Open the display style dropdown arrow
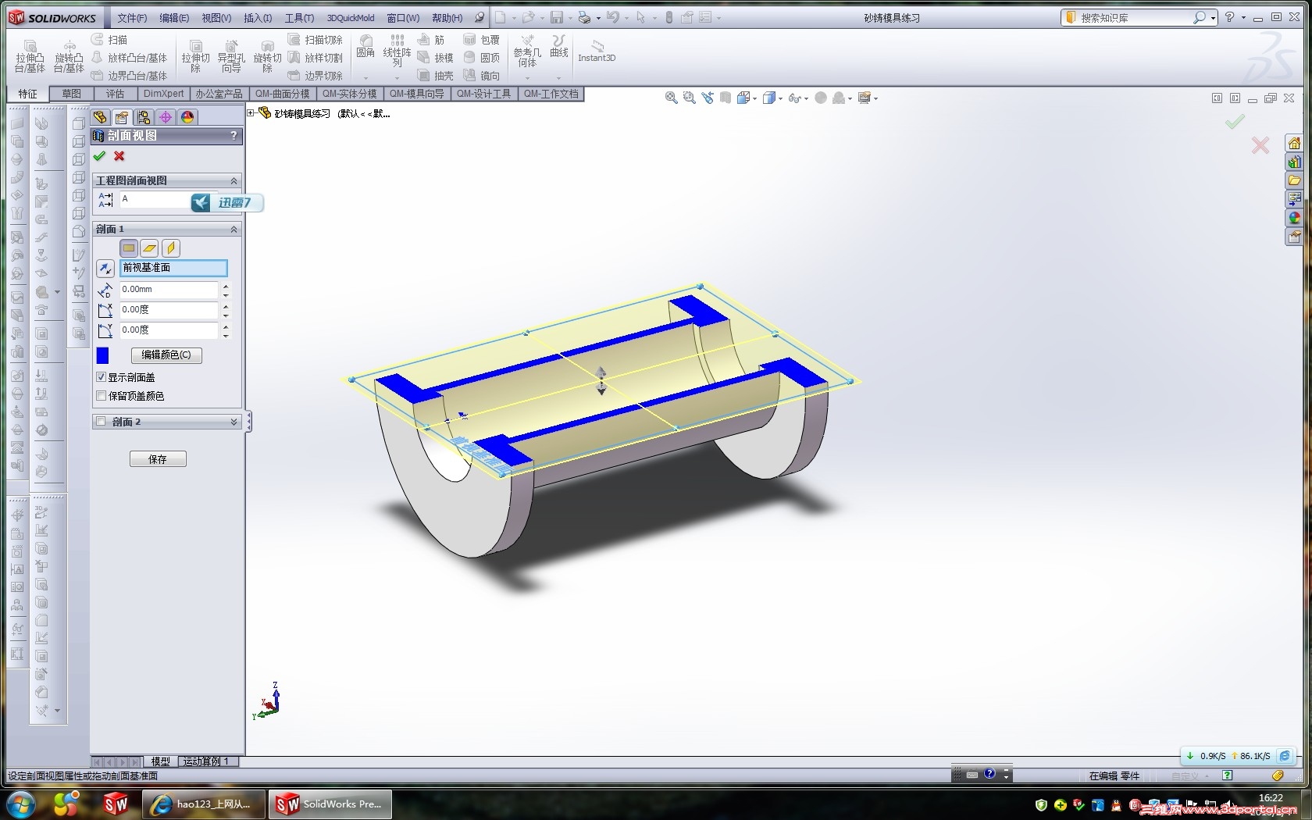1312x820 pixels. [780, 98]
